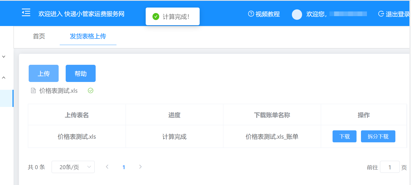This screenshot has height=185, width=411.
Task: Click the document icon beside 价格表测试.xls
Action: point(33,91)
